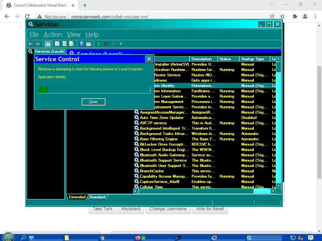Click the Share page icon in address bar
This screenshot has height=241, width=322.
tap(272, 16)
